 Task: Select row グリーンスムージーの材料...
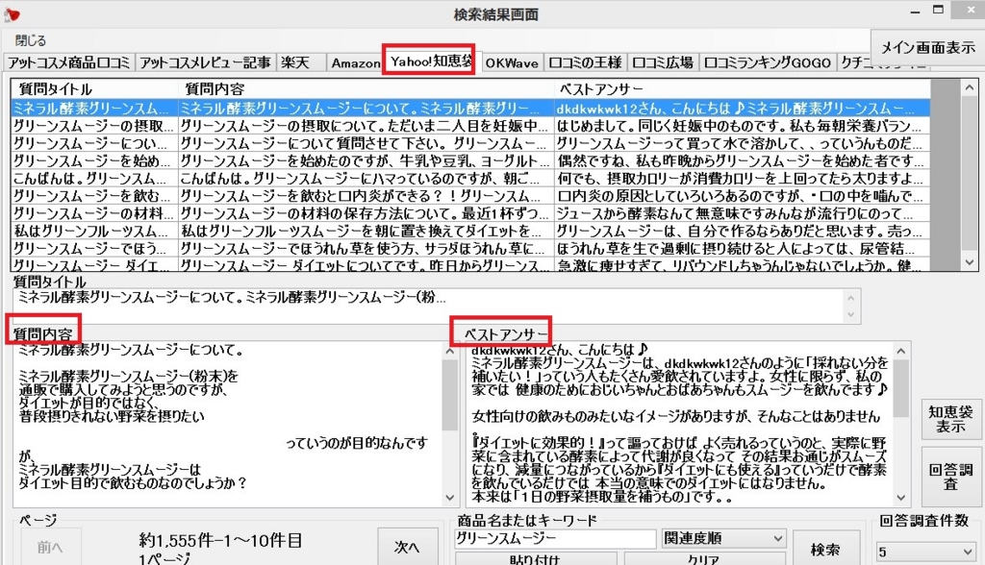coord(470,213)
